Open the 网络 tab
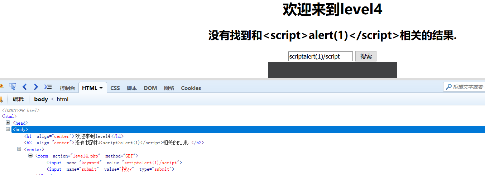Viewport: 485px width, 175px height. 169,88
